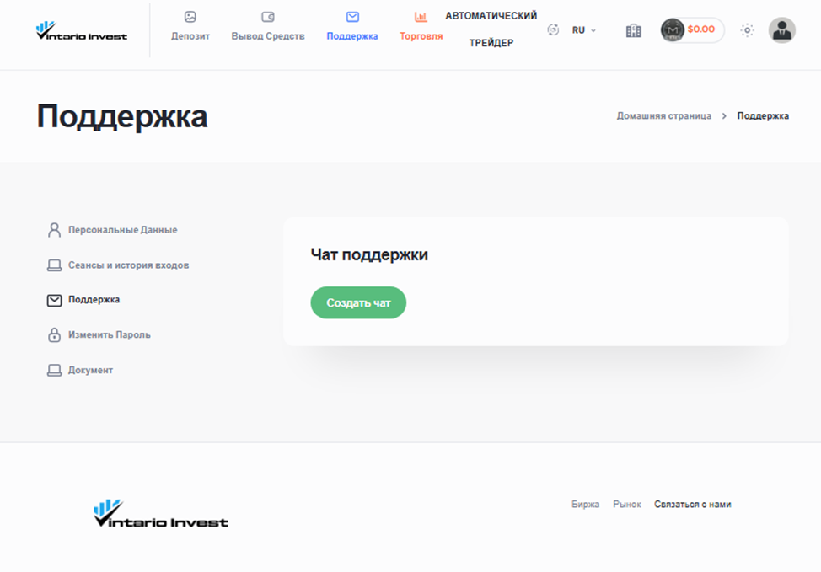Viewport: 821px width, 572px height.
Task: Select the currency exchange icon beside RU
Action: point(553,29)
